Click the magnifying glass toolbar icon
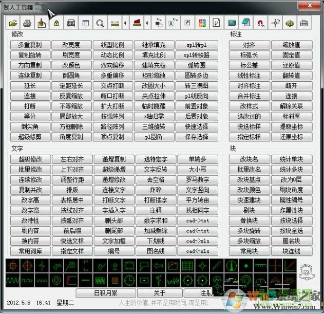The height and width of the screenshot is (314, 324). 100,23
